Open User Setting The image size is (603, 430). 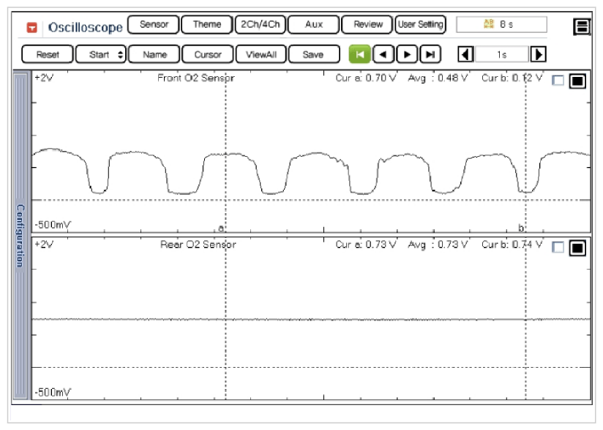420,24
